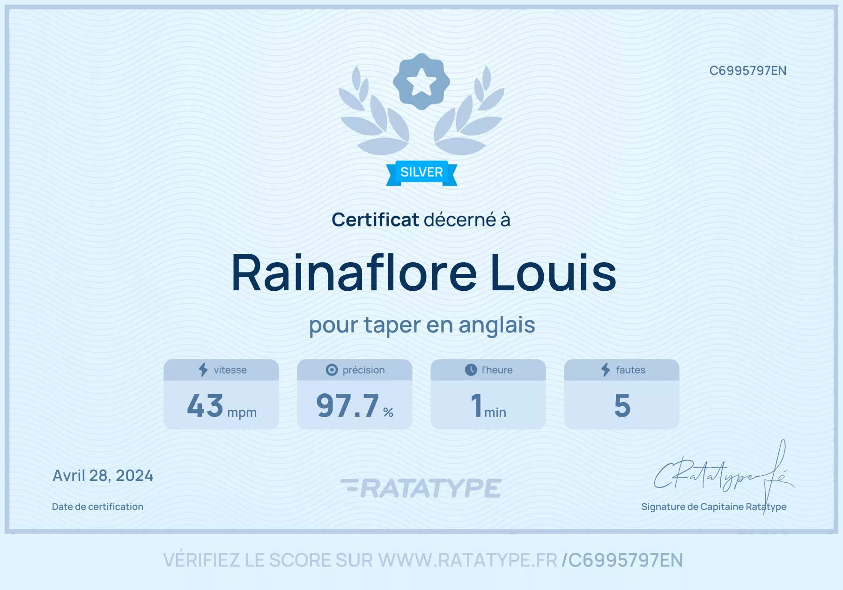Click the date Avril 28, 2024
The height and width of the screenshot is (590, 843).
(103, 476)
